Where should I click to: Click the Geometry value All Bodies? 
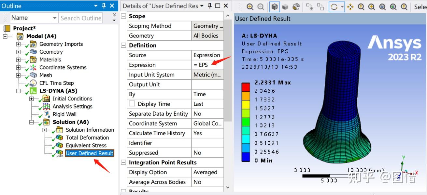(207, 35)
